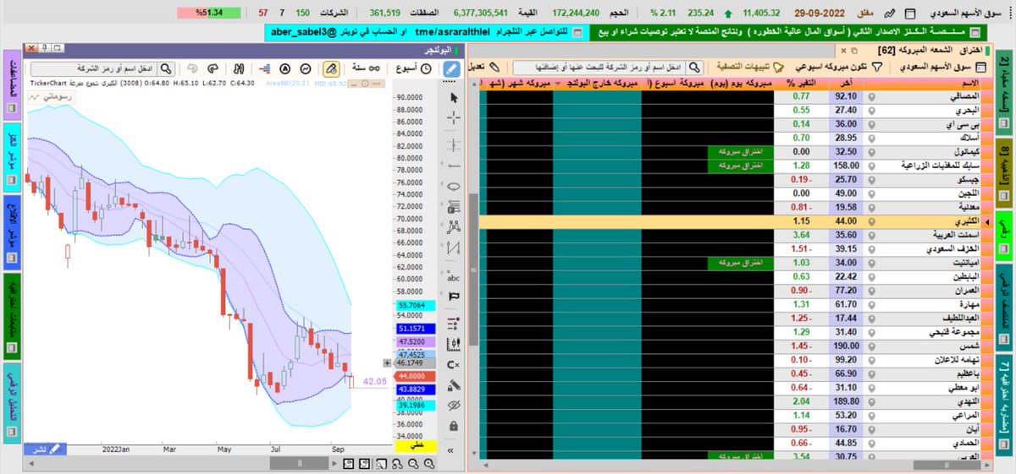The image size is (1016, 474).
Task: Select the crosshair cursor tool
Action: pyautogui.click(x=453, y=120)
